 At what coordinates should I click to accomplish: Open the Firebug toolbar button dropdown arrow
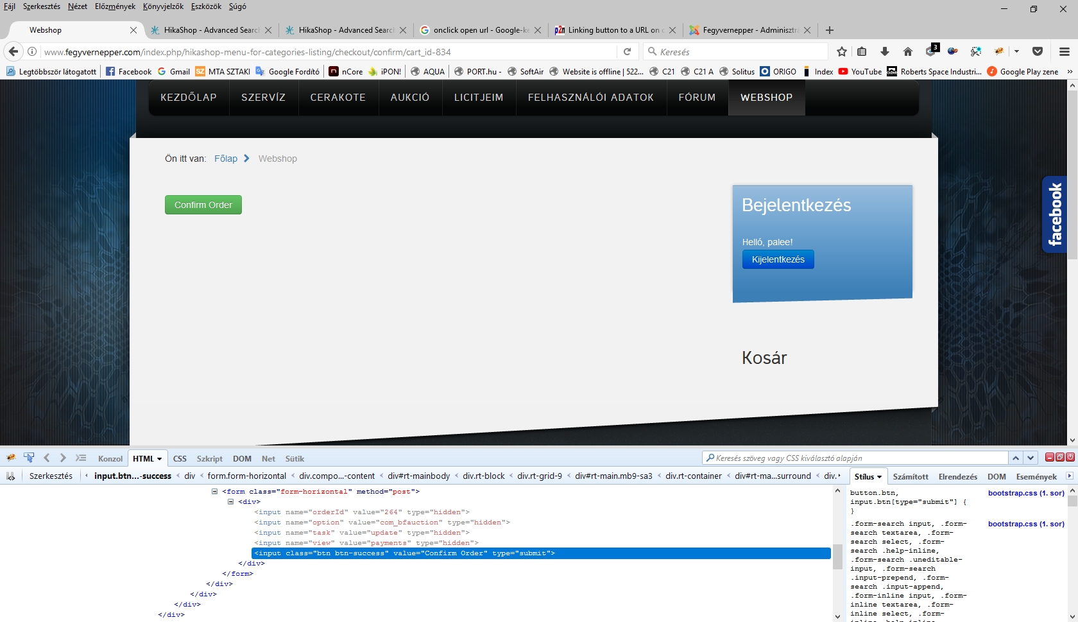point(1016,51)
